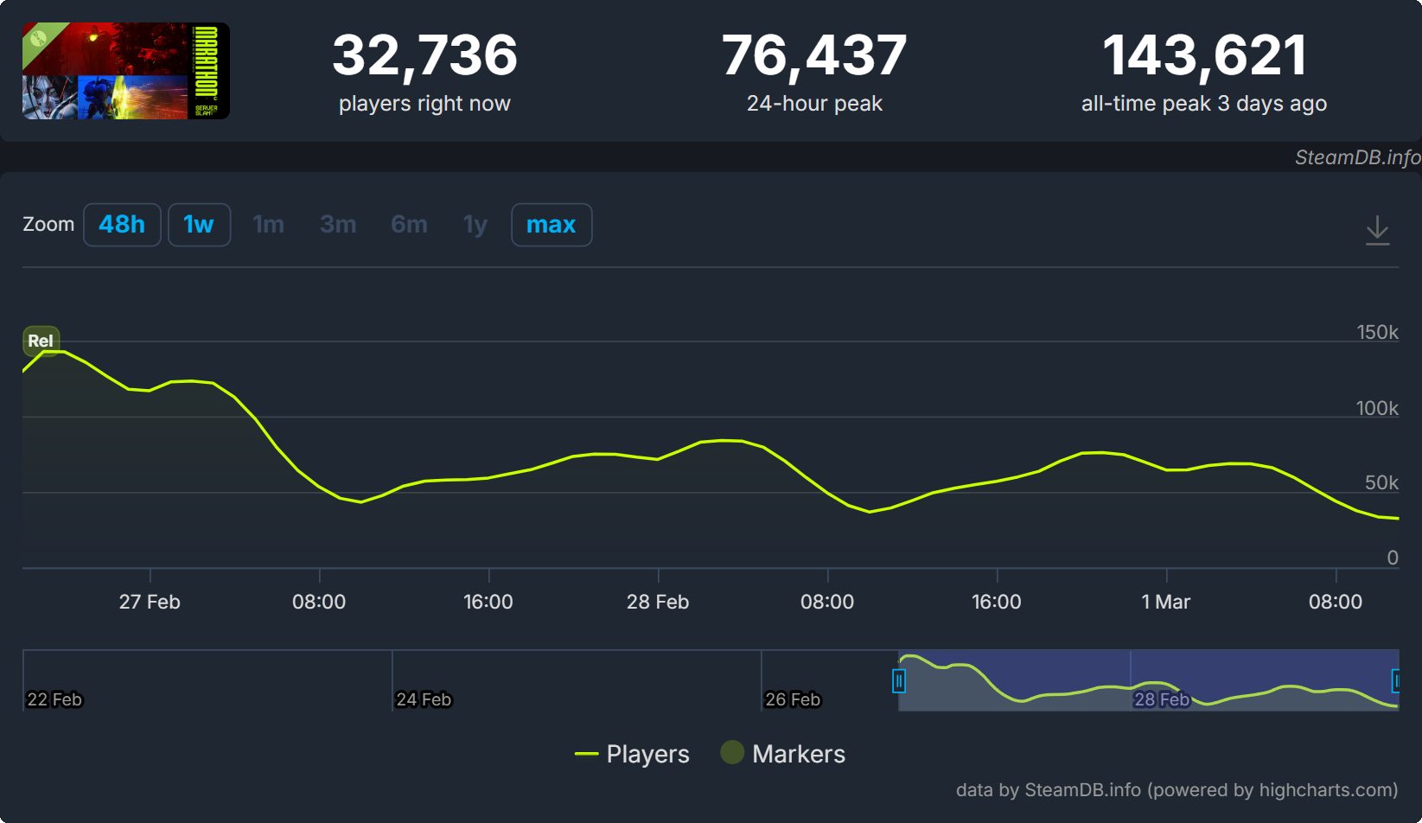Toggle the Players series in legend
This screenshot has height=823, width=1422.
tap(632, 754)
